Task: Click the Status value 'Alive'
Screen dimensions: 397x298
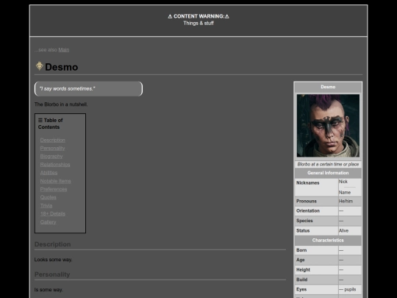Action: 343,230
